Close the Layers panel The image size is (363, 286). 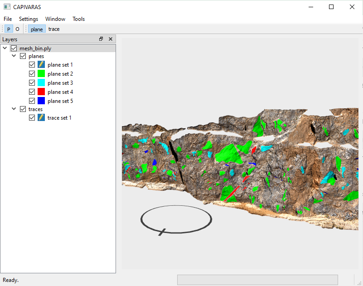[x=111, y=39]
